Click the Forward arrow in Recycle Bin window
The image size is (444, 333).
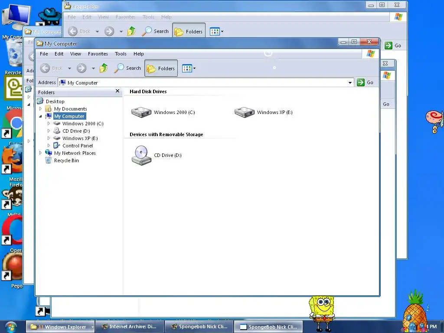point(109,31)
